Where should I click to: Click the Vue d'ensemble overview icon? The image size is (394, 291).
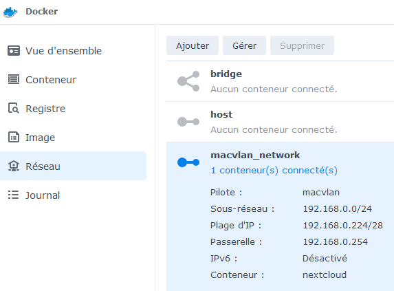[x=14, y=51]
